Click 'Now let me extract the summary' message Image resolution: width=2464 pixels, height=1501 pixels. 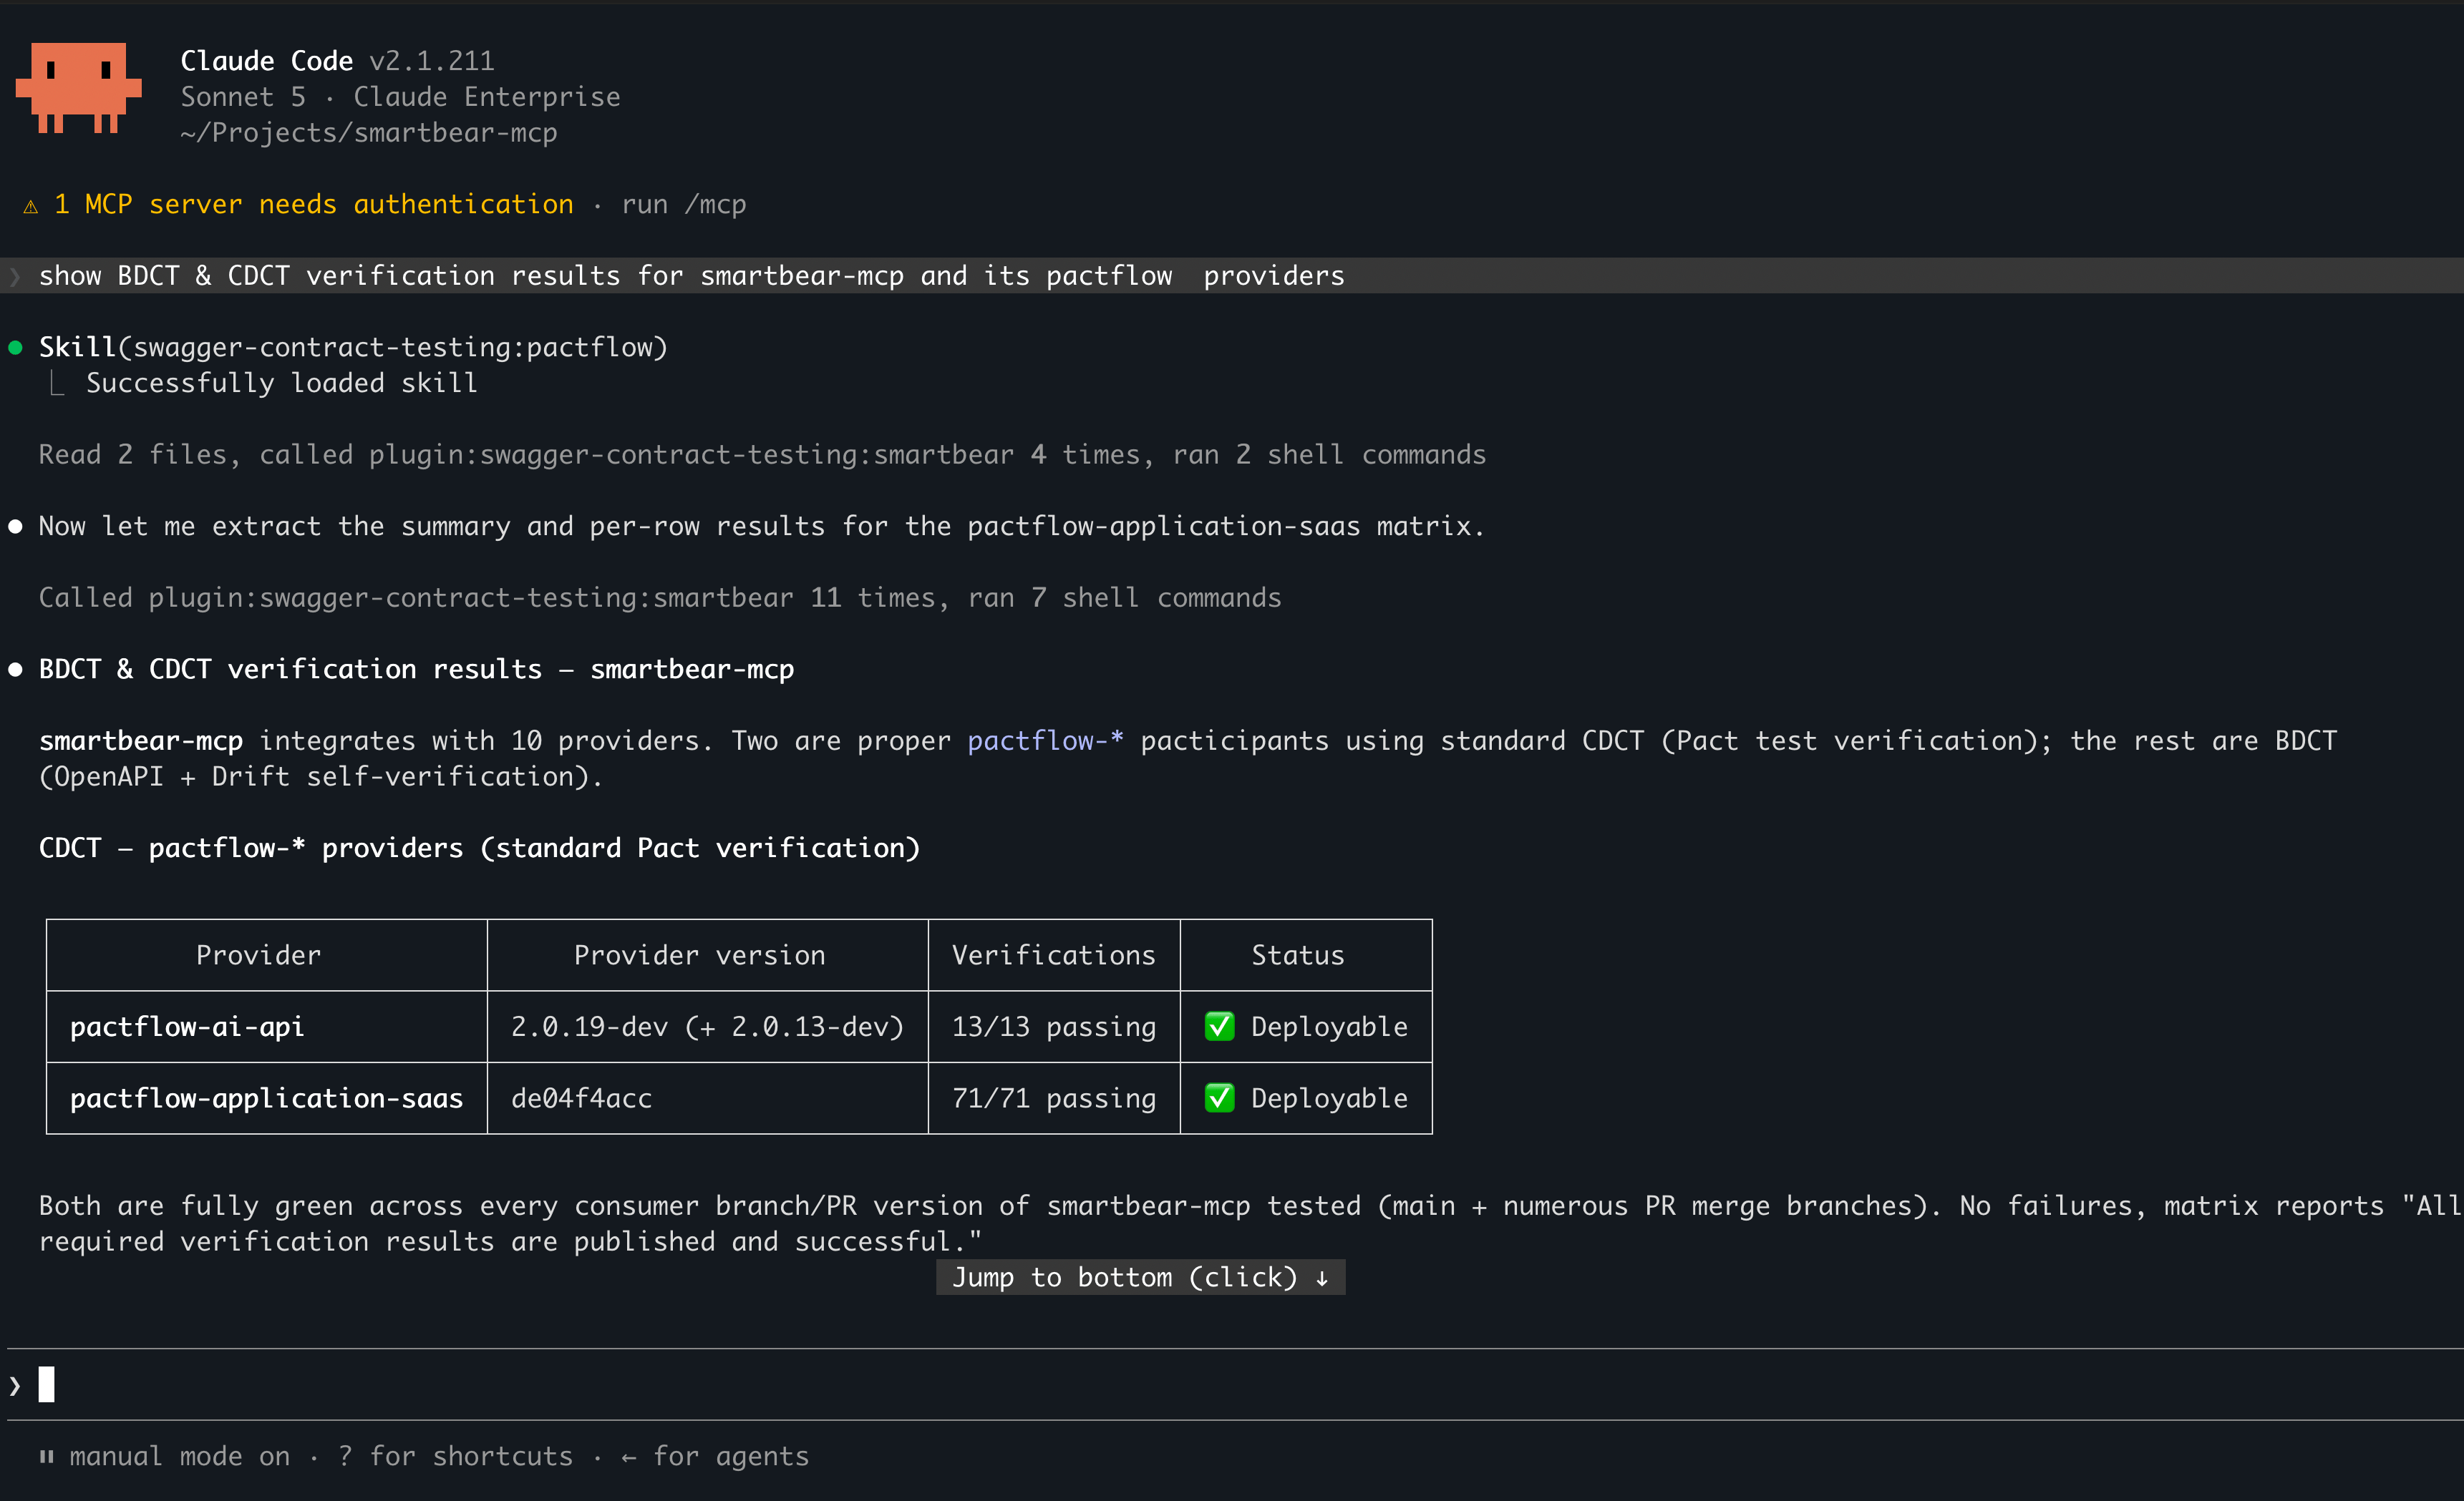762,527
